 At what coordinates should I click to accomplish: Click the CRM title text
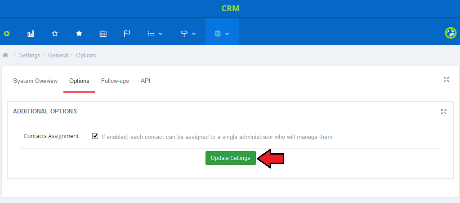point(230,9)
